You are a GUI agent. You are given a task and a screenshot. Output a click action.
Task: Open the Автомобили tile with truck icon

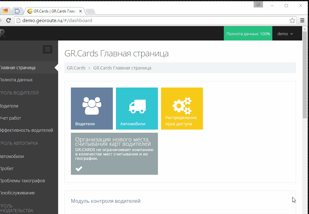coord(137,109)
